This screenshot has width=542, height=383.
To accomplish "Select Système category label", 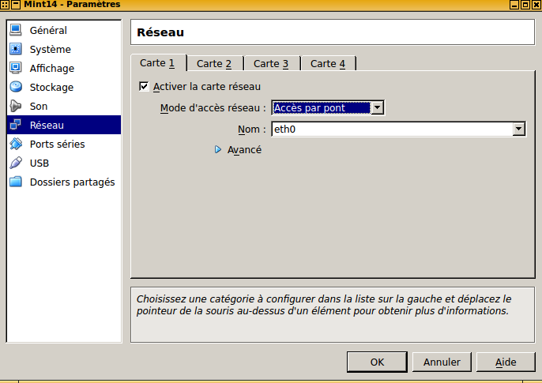I will point(51,50).
